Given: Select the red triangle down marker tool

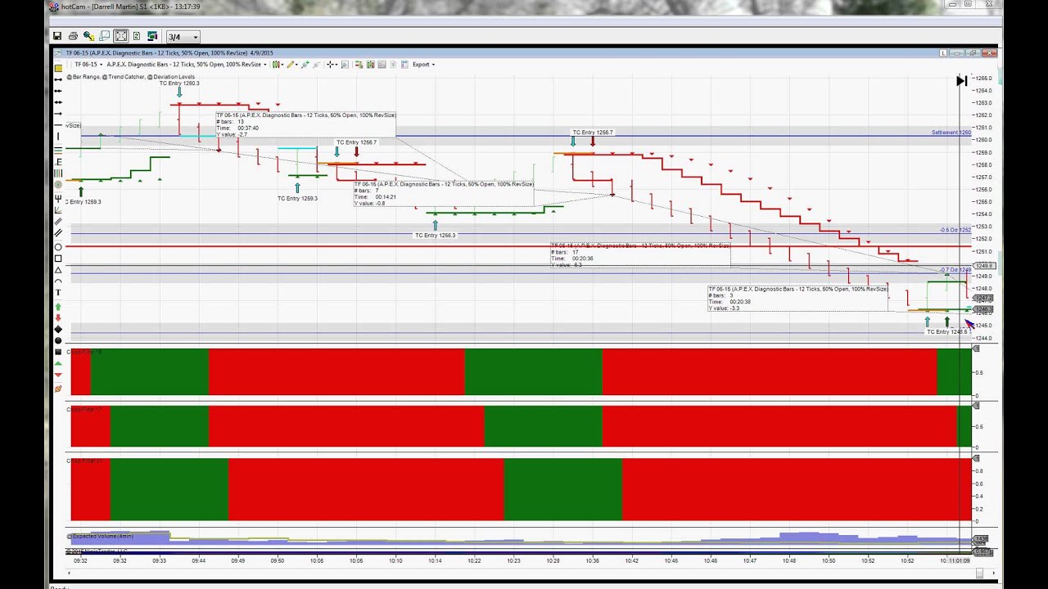Looking at the screenshot, I should [x=58, y=375].
